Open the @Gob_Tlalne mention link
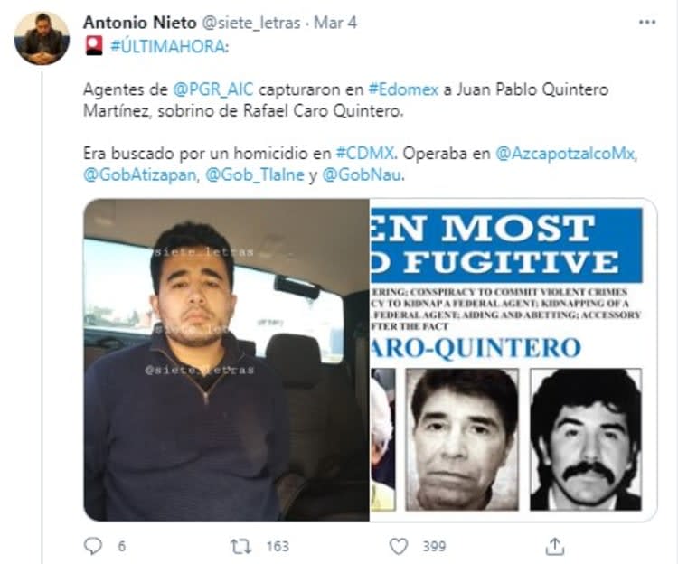The width and height of the screenshot is (678, 564). click(255, 175)
